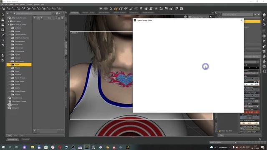Switch to the Viewport tab

click(x=75, y=13)
